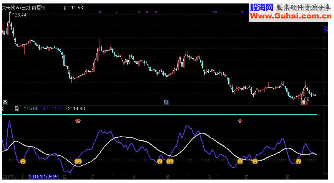Click the single red up-arrow signal

tap(240, 121)
